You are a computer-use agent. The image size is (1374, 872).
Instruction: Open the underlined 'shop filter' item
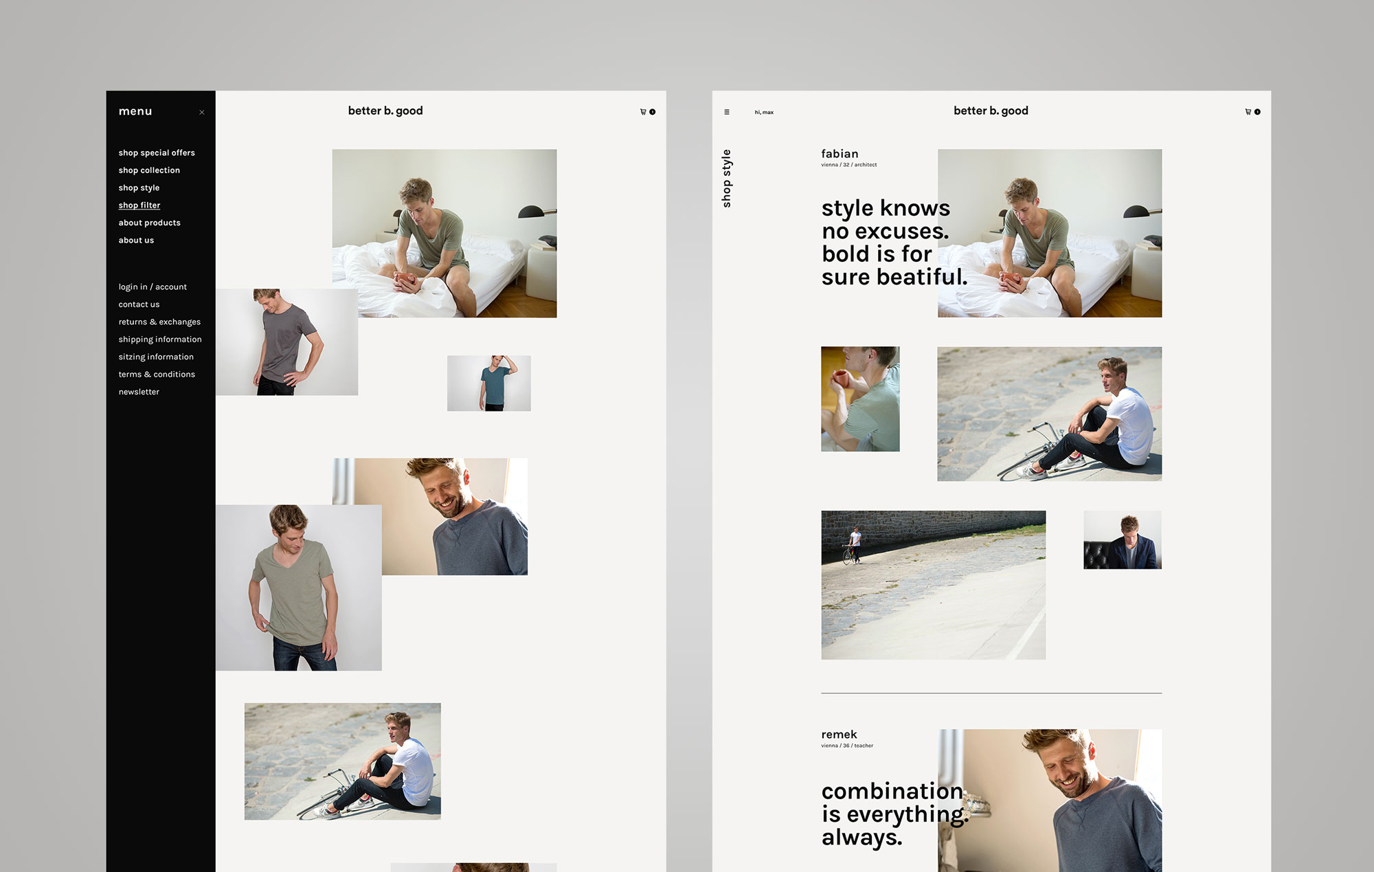pyautogui.click(x=139, y=205)
